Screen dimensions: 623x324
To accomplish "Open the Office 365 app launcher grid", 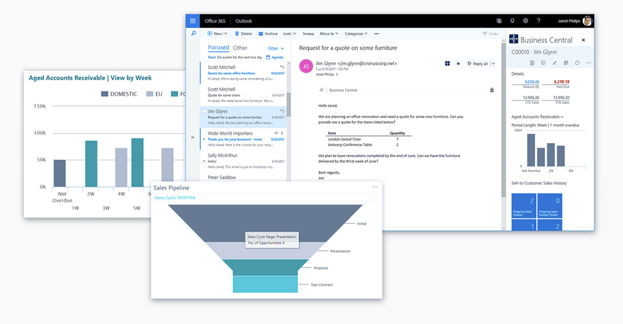I will tap(193, 21).
